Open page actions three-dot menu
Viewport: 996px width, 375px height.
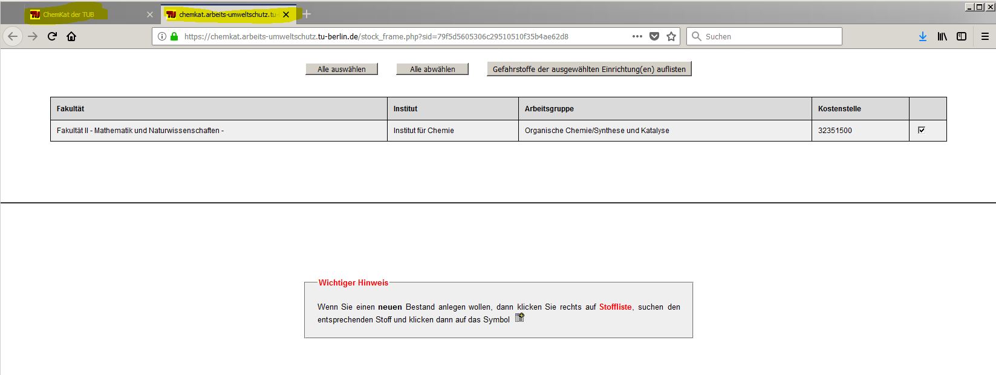coord(637,36)
